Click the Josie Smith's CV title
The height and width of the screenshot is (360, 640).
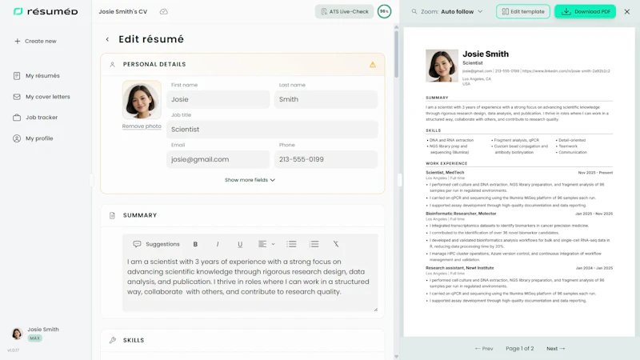[123, 11]
